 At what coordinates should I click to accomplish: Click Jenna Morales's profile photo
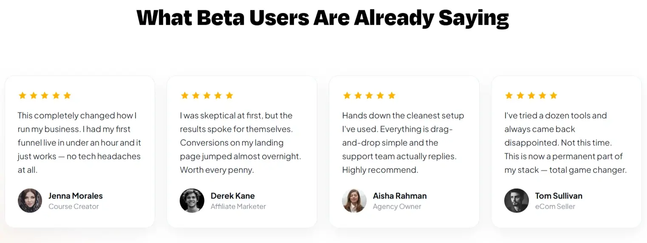coord(30,201)
